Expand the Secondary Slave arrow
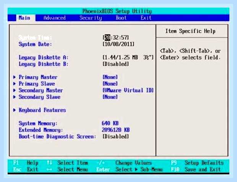The image size is (237, 182). [x=15, y=97]
